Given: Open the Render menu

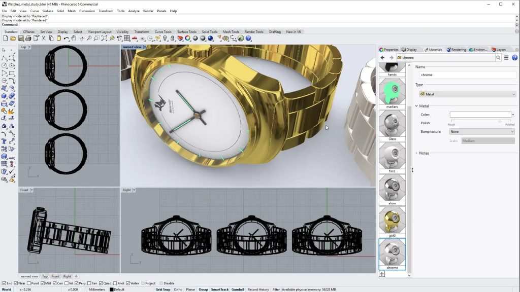Looking at the screenshot, I should pos(148,11).
